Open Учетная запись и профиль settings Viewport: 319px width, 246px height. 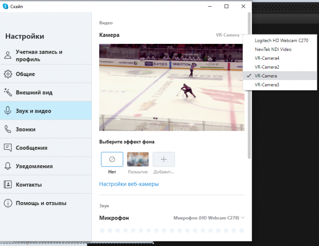tap(46, 55)
